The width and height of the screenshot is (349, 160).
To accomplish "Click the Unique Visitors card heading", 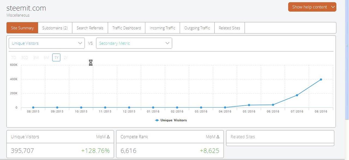I will pyautogui.click(x=25, y=137).
